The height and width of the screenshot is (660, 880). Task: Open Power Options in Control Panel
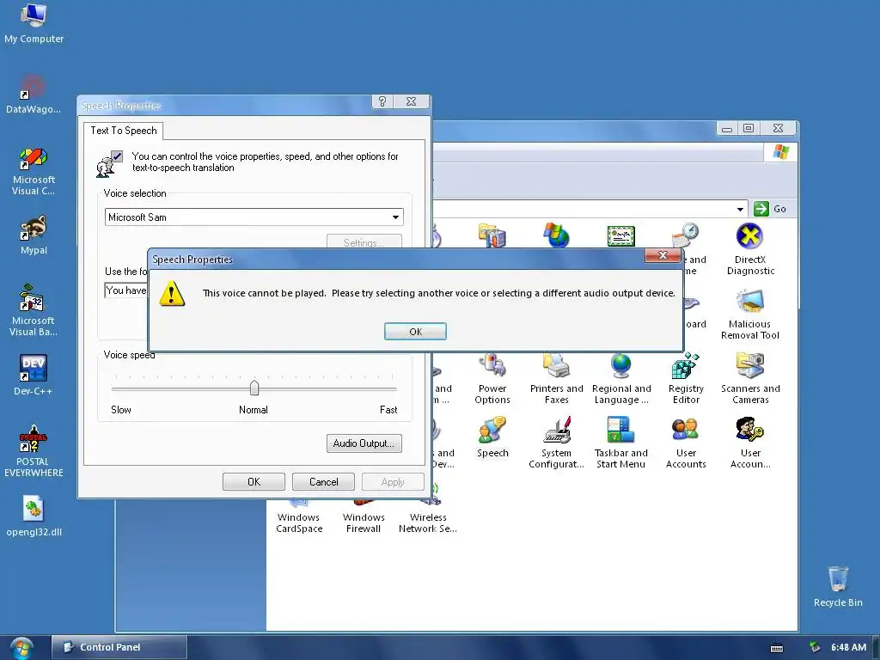click(x=492, y=378)
